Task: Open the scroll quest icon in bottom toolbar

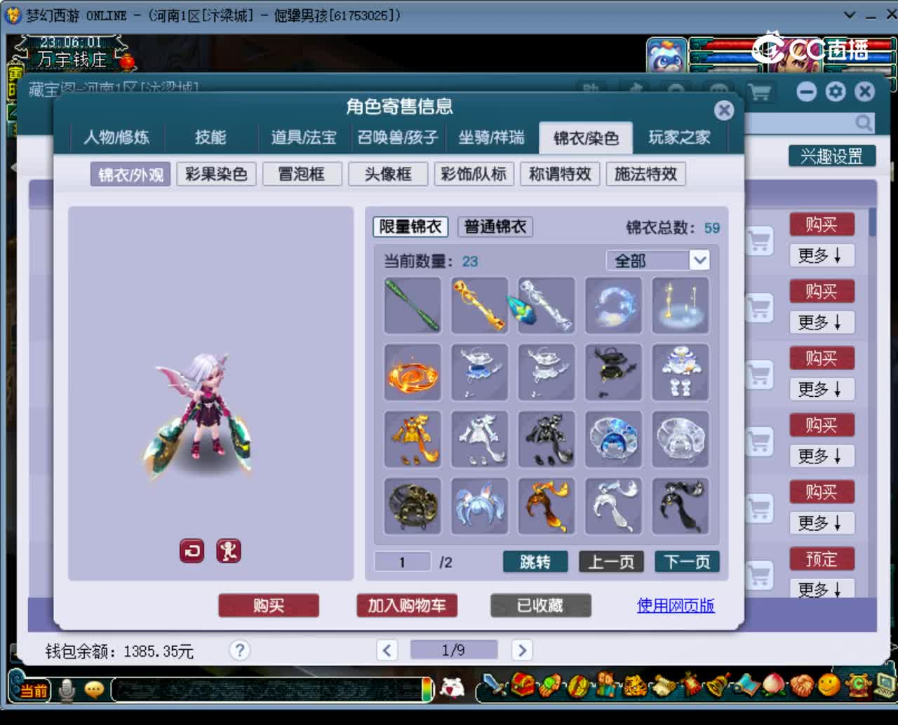Action: [663, 685]
